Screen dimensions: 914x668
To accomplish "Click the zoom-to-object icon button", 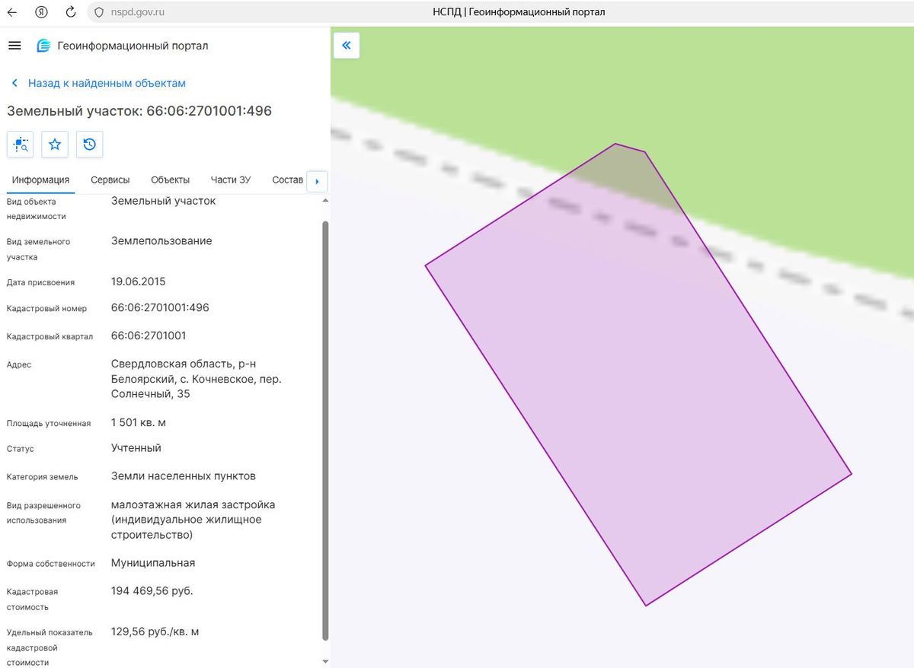I will (21, 144).
